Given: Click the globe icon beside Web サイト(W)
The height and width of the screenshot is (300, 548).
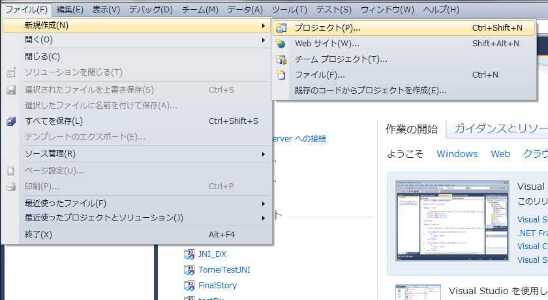Looking at the screenshot, I should 281,44.
